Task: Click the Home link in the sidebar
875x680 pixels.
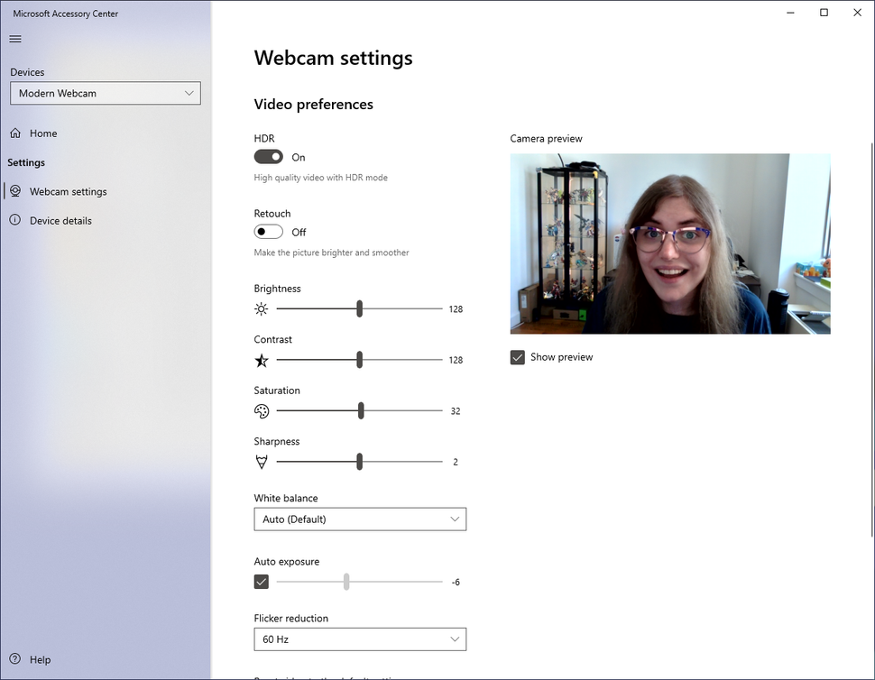Action: 42,133
